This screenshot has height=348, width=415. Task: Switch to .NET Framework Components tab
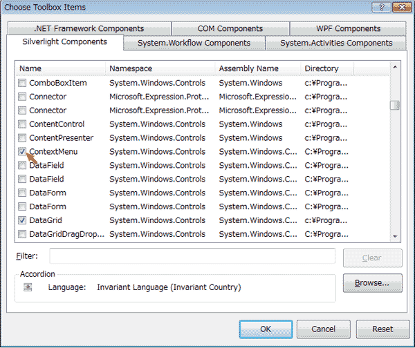tap(89, 28)
